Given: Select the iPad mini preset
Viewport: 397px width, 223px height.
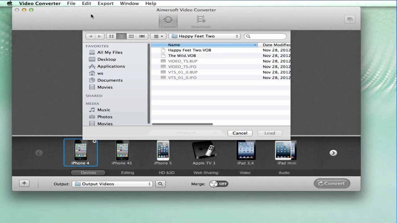Looking at the screenshot, I should coord(287,152).
